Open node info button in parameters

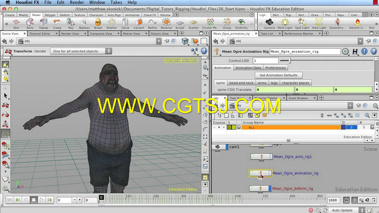click(x=364, y=51)
